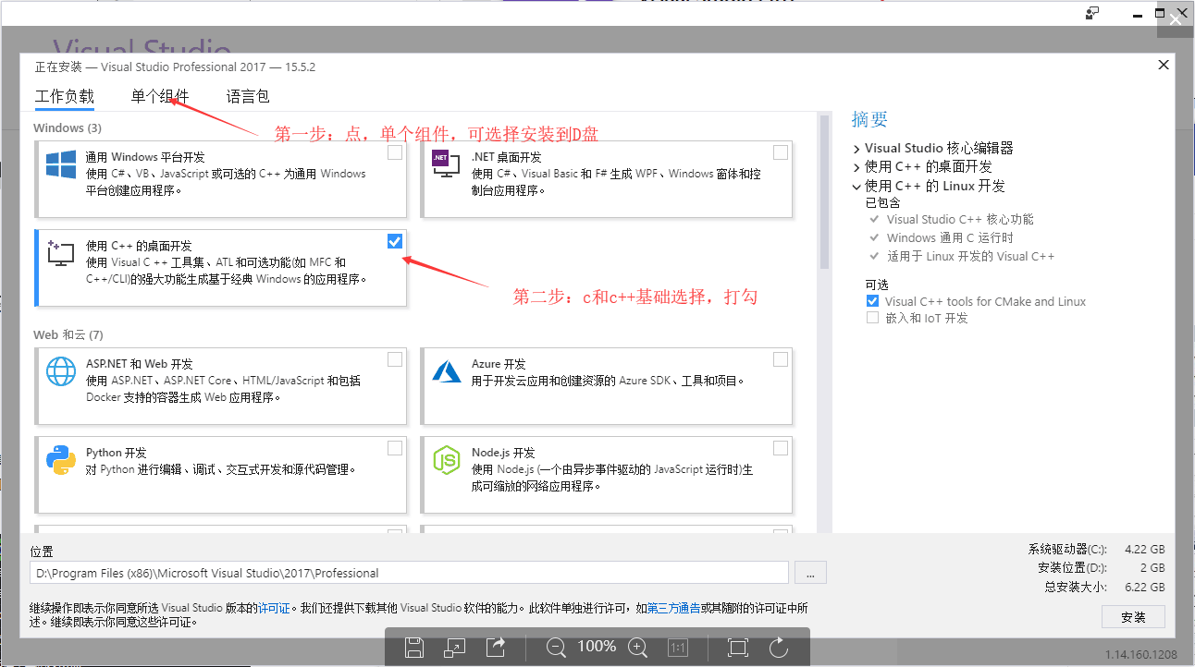This screenshot has height=667, width=1195.
Task: Click the 已包含 label in summary
Action: pos(882,202)
